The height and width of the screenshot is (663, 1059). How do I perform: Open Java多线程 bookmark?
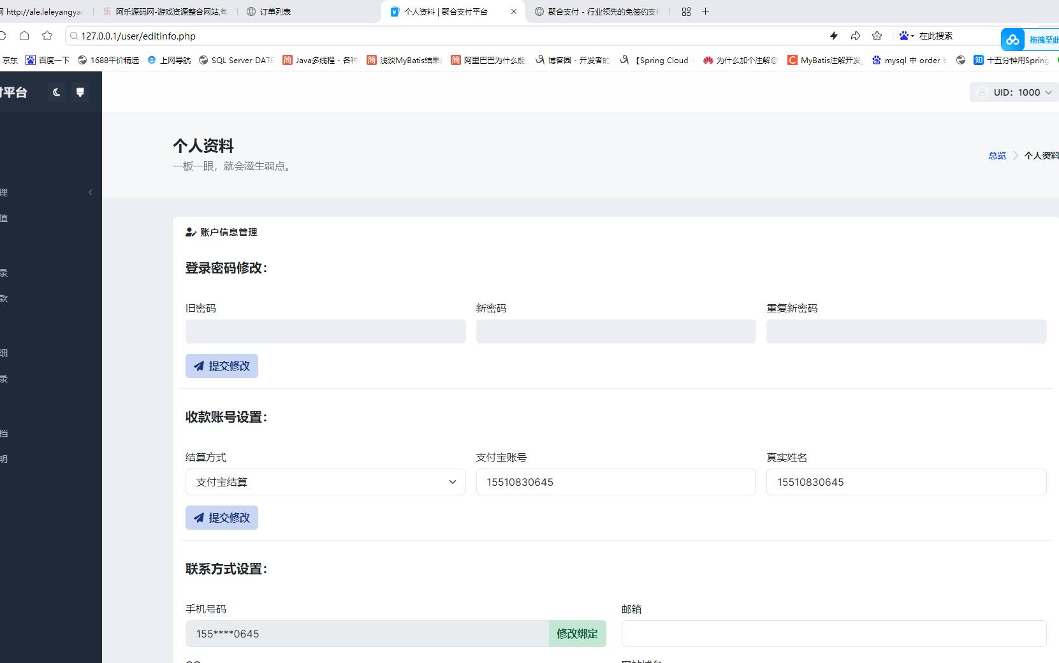pyautogui.click(x=320, y=60)
